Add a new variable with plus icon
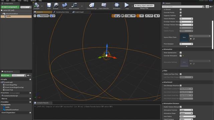Screen dimensions: 214x120 (30, 102)
